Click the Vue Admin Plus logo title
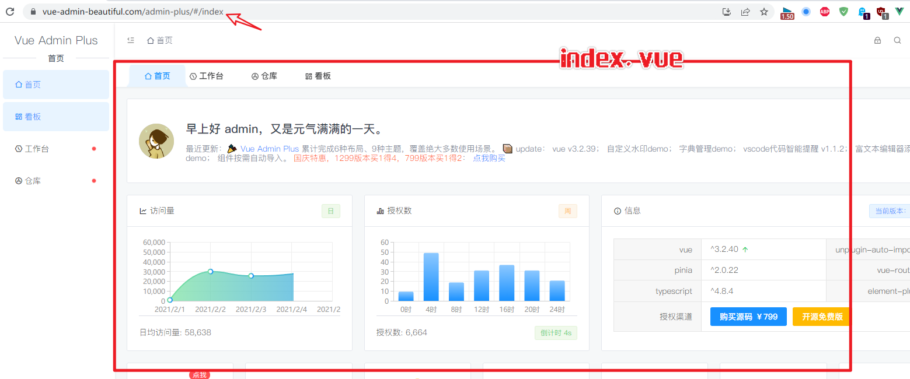 tap(56, 40)
